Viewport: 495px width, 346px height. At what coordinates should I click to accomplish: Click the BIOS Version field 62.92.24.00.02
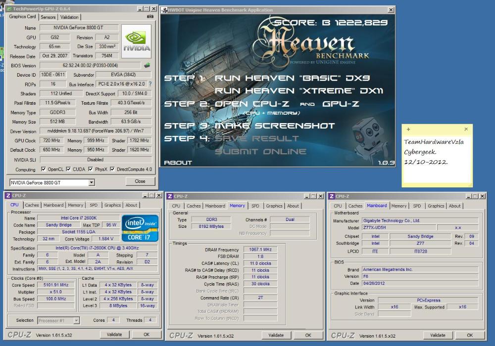pyautogui.click(x=90, y=65)
